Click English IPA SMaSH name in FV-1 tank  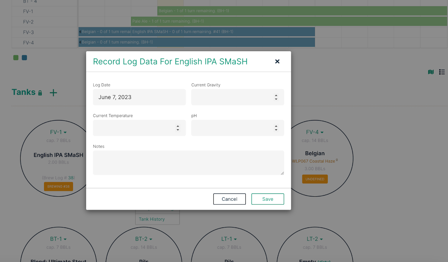58,155
